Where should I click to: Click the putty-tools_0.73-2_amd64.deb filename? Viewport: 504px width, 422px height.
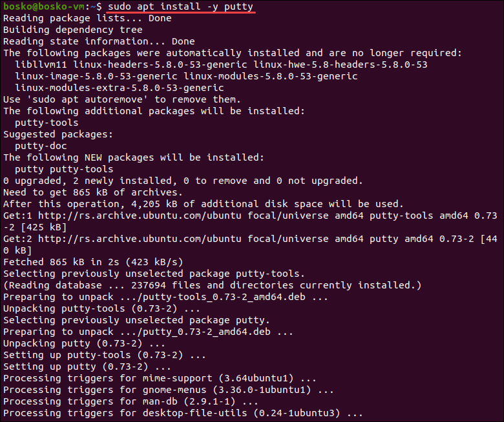[224, 297]
